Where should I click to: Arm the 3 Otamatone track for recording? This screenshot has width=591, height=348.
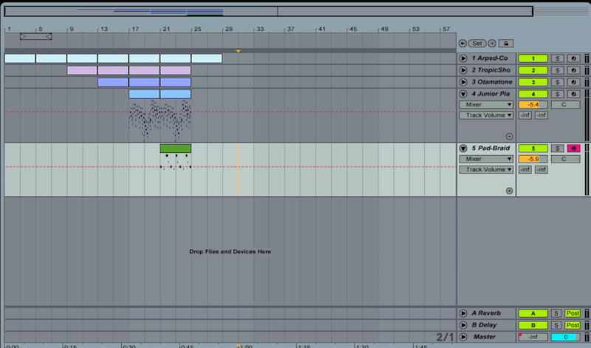click(x=573, y=82)
